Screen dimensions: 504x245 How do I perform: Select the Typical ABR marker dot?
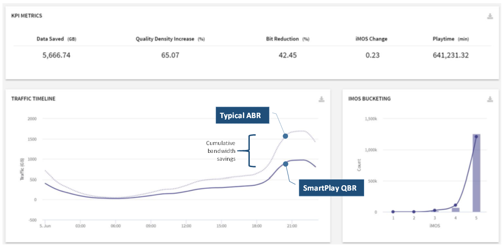tap(285, 136)
